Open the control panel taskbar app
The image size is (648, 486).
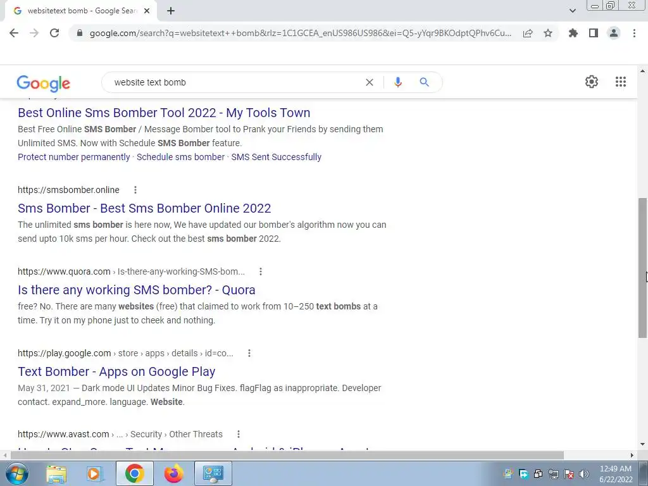(213, 473)
